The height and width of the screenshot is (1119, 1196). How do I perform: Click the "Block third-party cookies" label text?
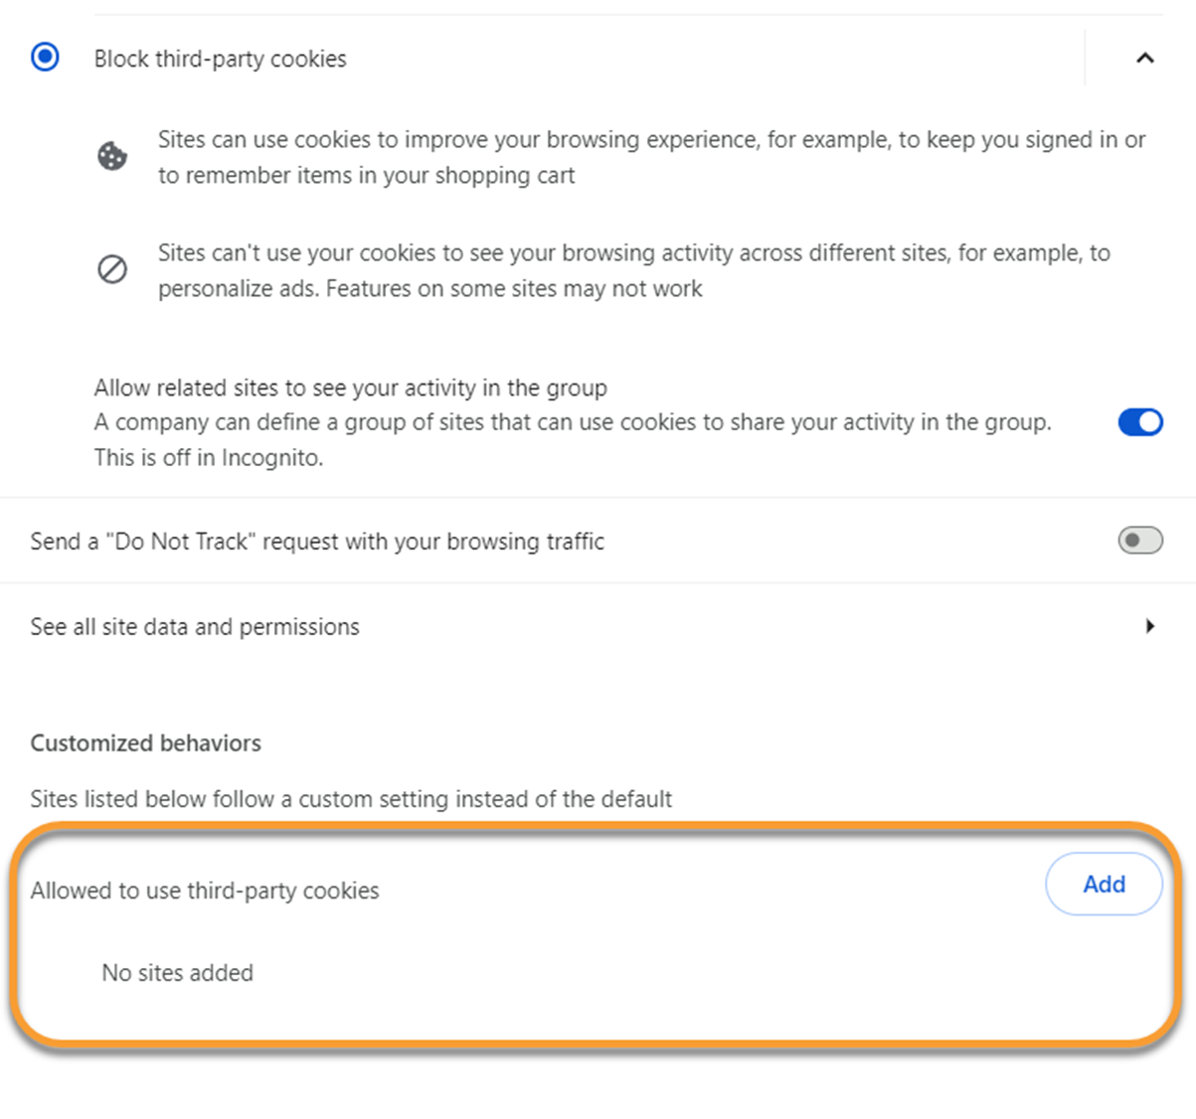pos(220,59)
